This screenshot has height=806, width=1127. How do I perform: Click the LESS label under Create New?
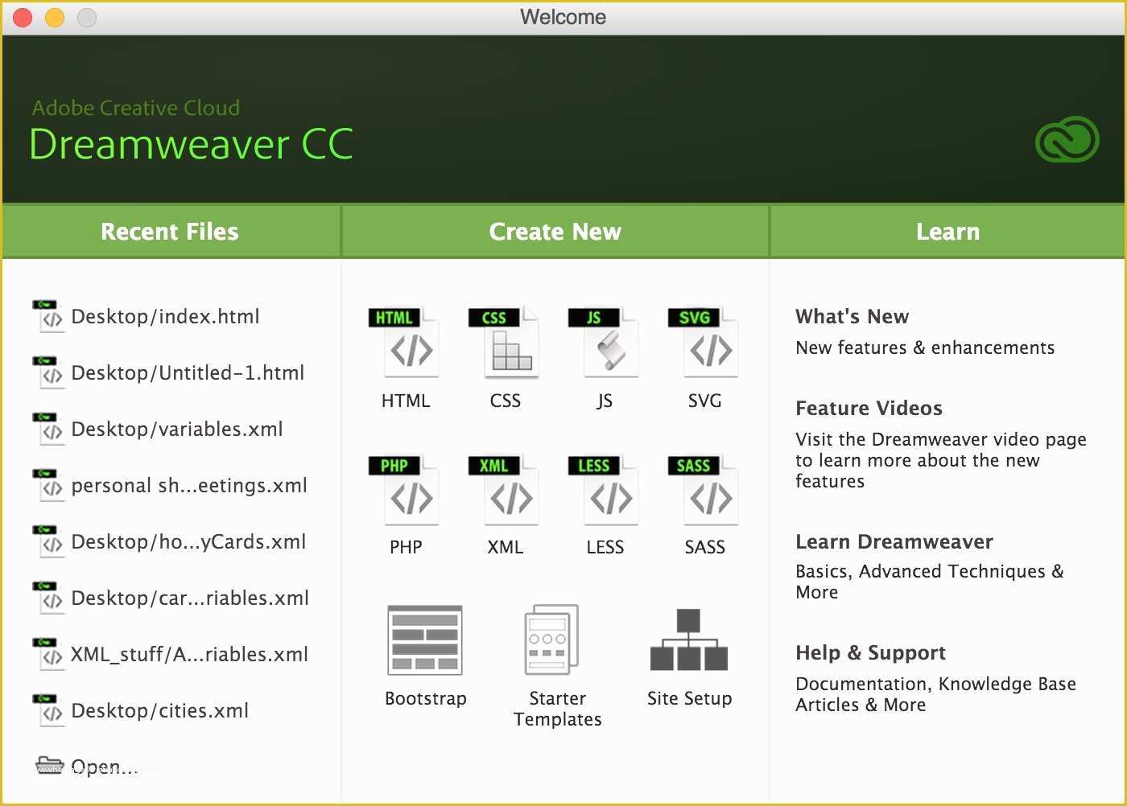pyautogui.click(x=605, y=547)
